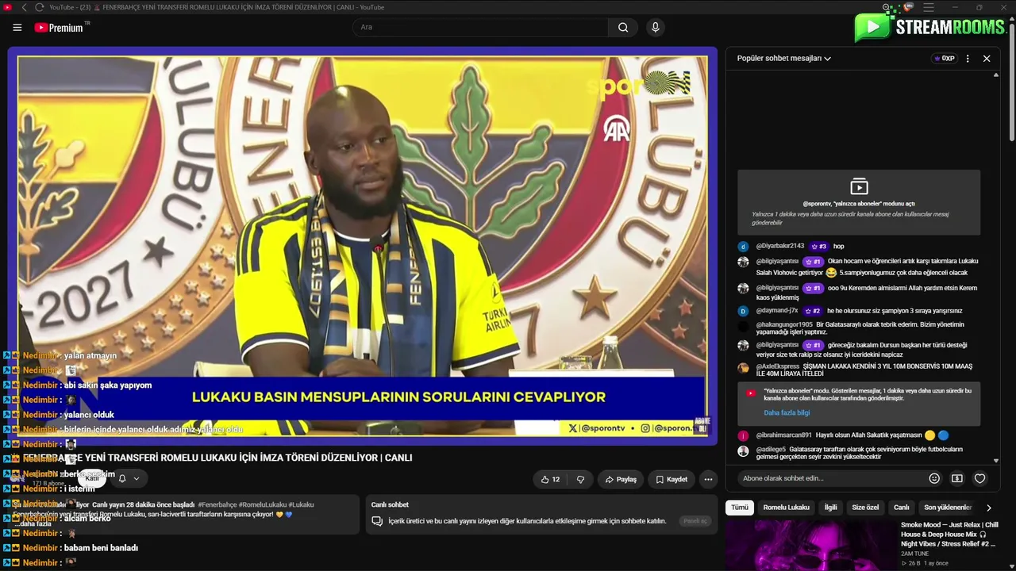This screenshot has height=571, width=1016.
Task: Click username @daymand-j7x in chat
Action: click(777, 311)
